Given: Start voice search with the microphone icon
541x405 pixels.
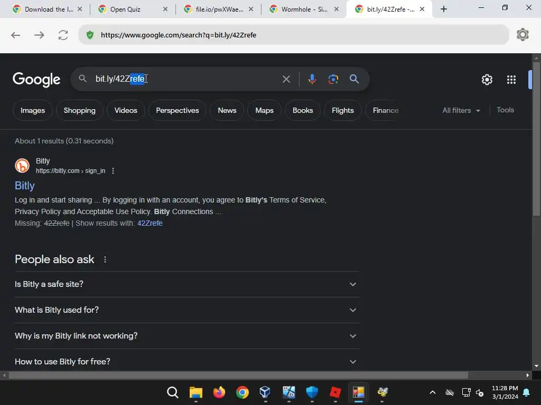Looking at the screenshot, I should click(x=312, y=79).
